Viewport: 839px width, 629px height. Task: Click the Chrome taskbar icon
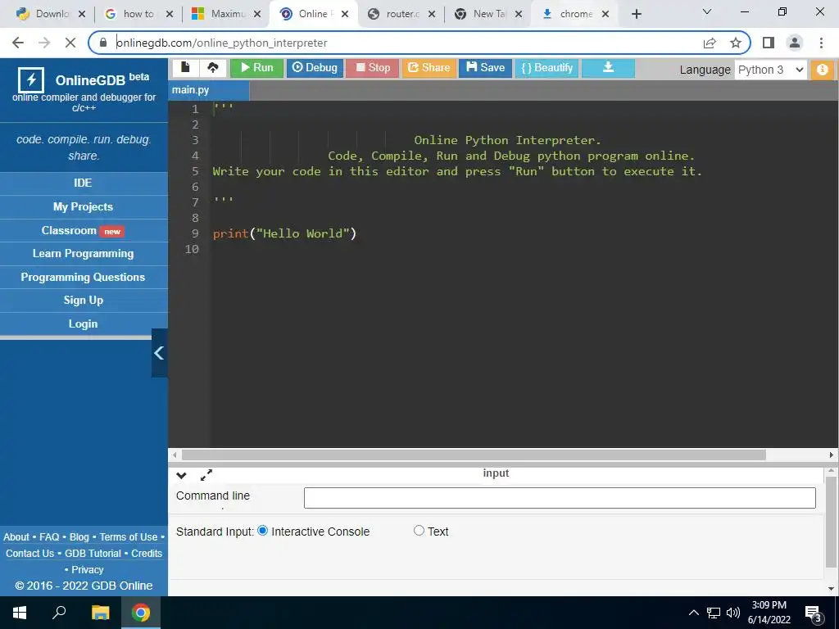click(x=141, y=613)
